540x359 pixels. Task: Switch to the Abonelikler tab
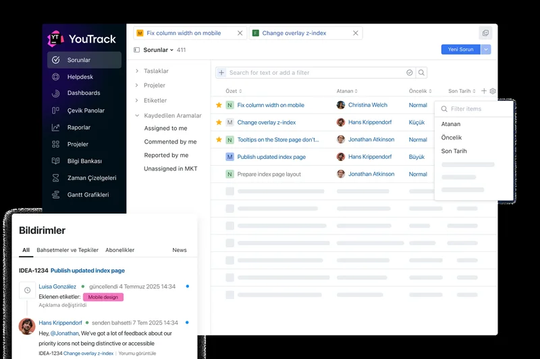click(x=120, y=250)
